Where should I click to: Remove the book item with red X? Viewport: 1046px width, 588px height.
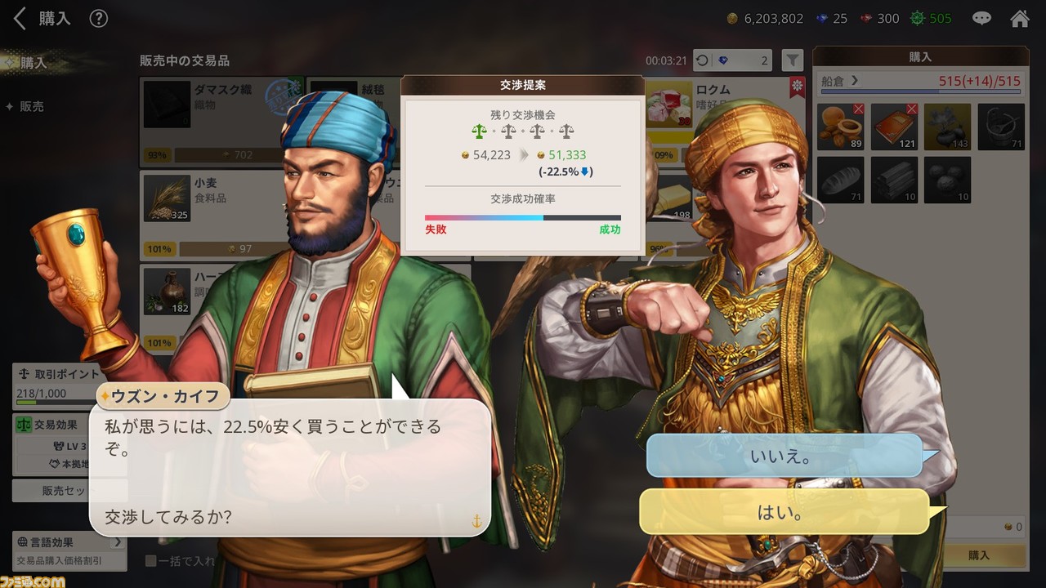pyautogui.click(x=894, y=127)
